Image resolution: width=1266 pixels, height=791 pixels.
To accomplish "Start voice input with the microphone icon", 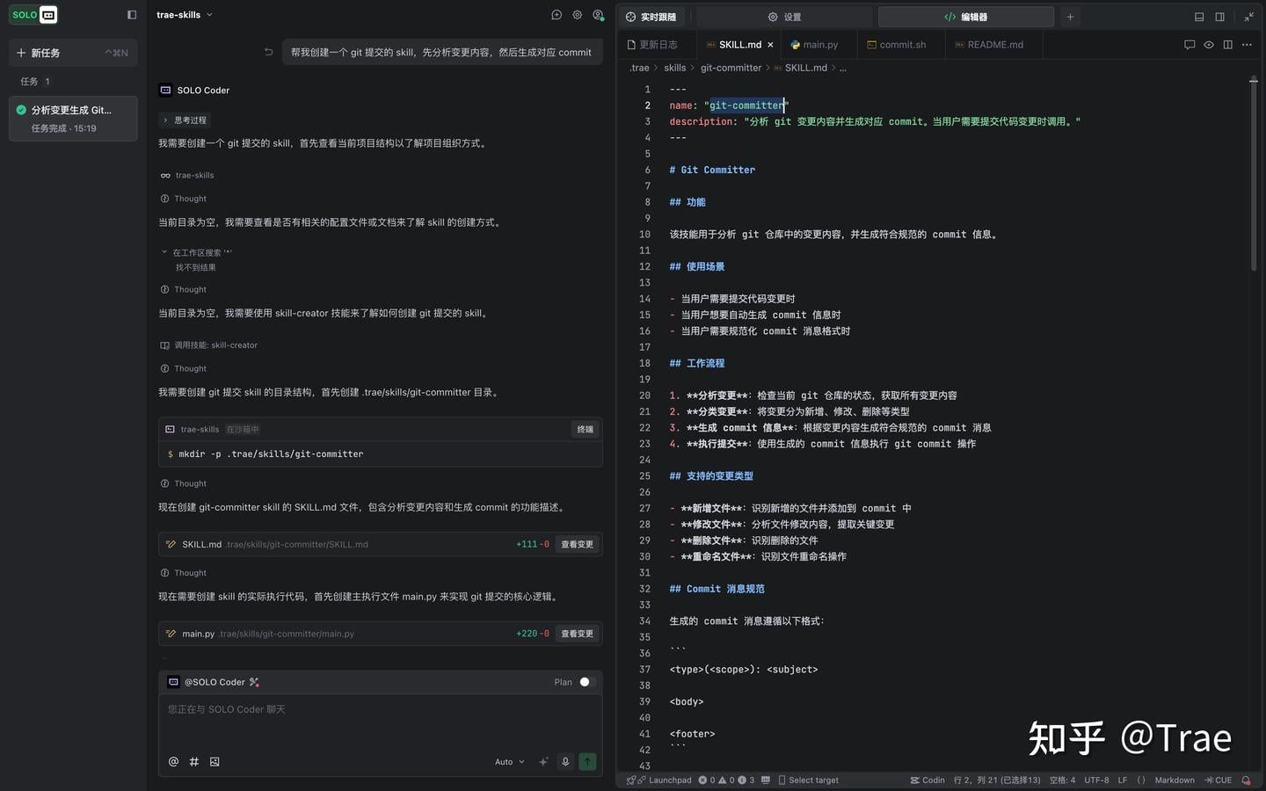I will click(565, 762).
